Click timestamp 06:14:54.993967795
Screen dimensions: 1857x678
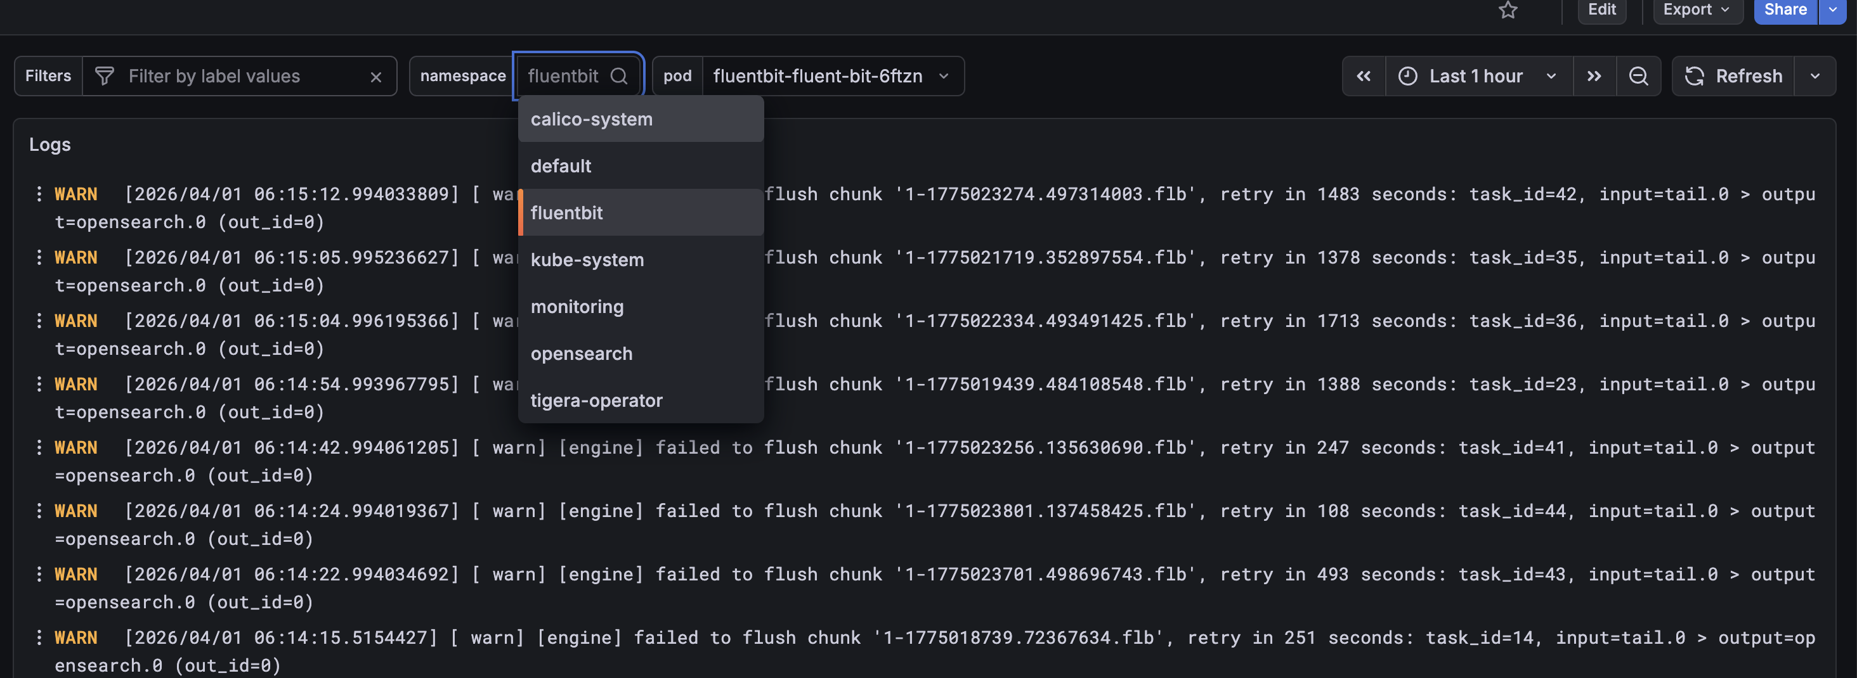292,384
